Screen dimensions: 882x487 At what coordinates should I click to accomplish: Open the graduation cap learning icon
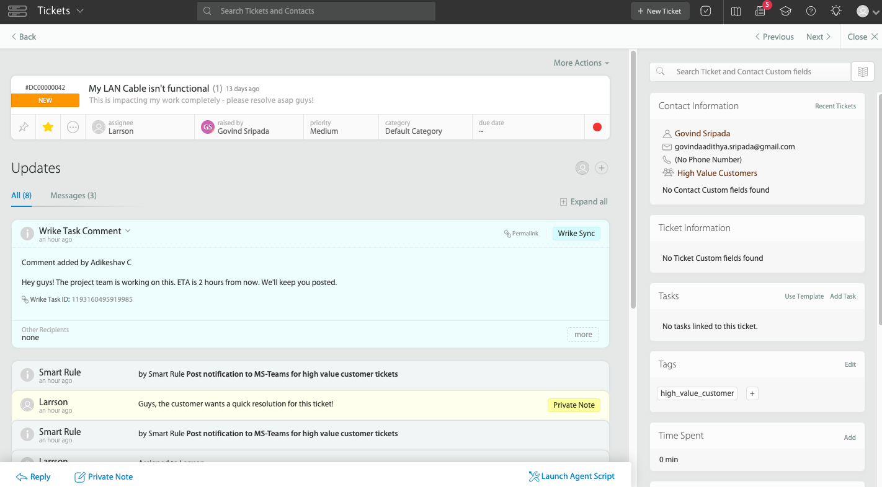[x=786, y=11]
